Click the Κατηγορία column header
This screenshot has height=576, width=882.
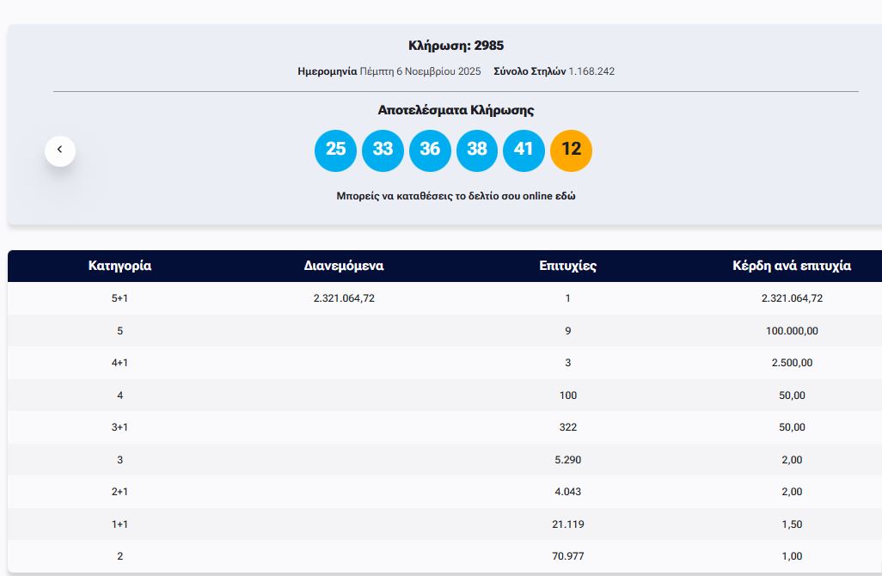(x=119, y=266)
